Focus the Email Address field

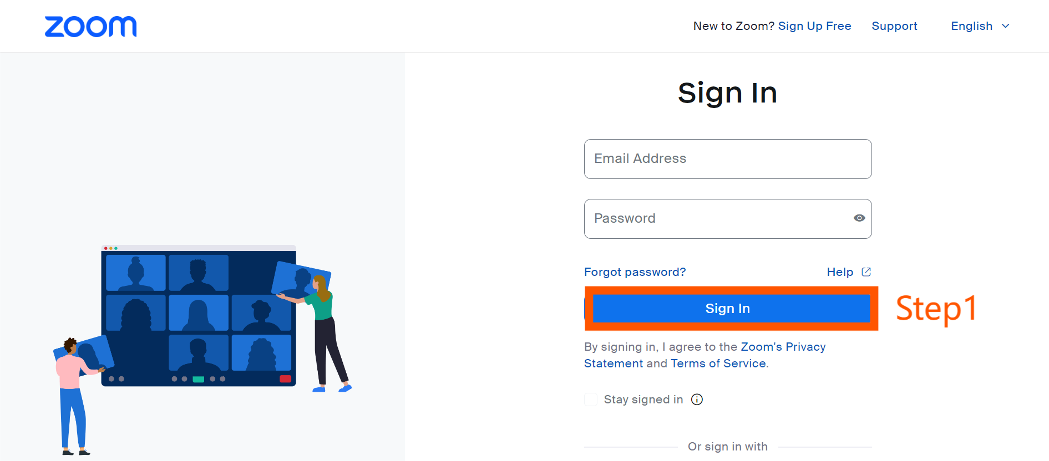click(728, 159)
